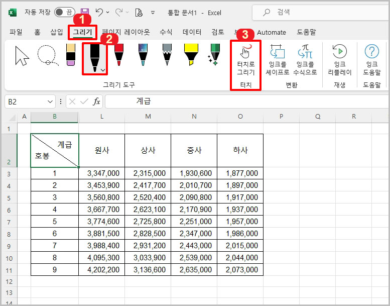
Task: Open the 파일 (File) tab
Action: 16,32
